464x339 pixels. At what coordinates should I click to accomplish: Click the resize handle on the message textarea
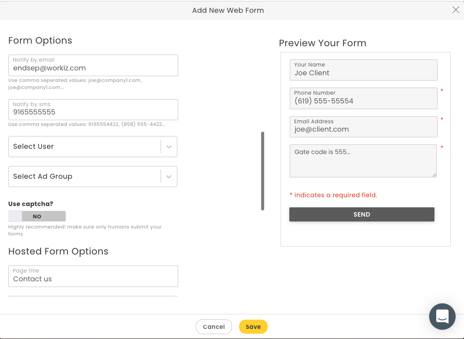coord(434,175)
